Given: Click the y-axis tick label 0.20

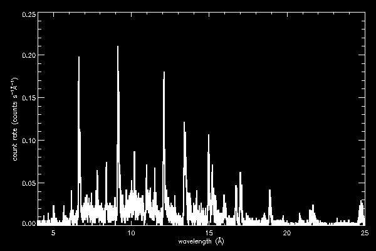Looking at the screenshot, I should coord(28,55).
